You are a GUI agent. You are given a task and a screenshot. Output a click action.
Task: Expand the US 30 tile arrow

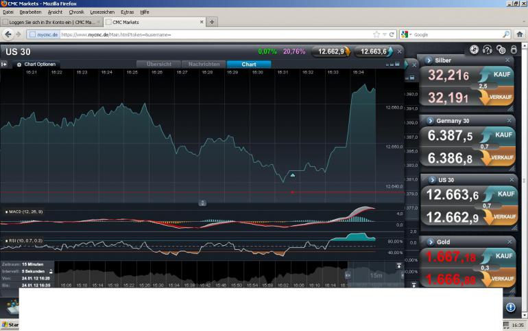pyautogui.click(x=432, y=180)
